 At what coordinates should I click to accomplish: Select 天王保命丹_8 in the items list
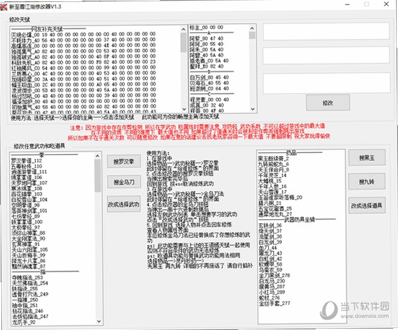273,170
